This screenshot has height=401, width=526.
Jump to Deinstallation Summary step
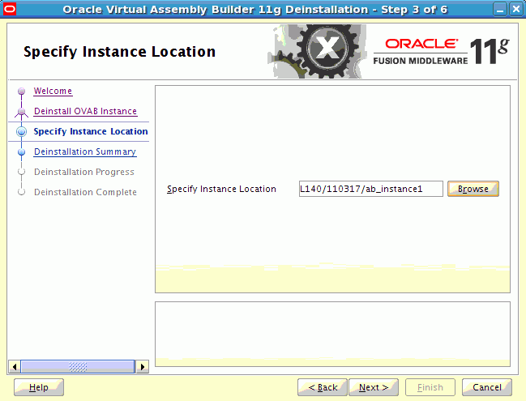coord(85,151)
